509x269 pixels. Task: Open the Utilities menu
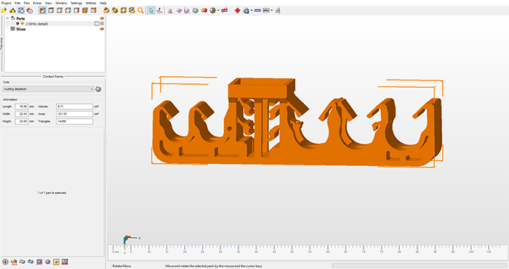point(91,3)
